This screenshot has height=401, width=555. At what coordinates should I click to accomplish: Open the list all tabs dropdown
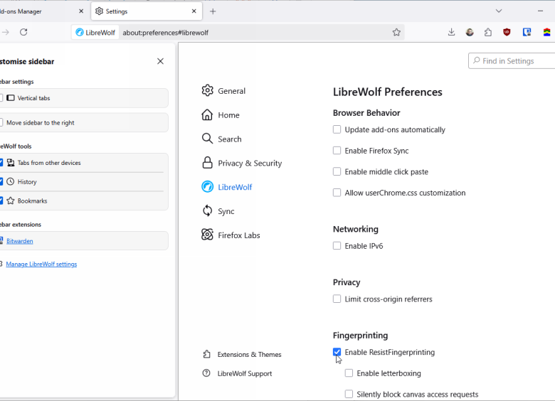tap(499, 11)
